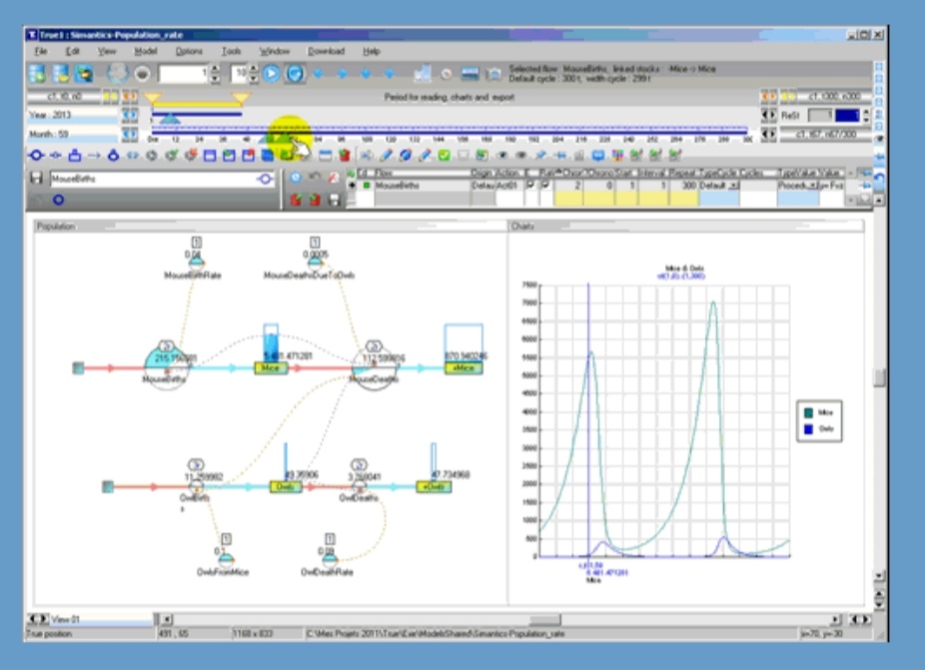Viewport: 925px width, 670px height.
Task: Click the Owls stock box in diagram
Action: coord(286,486)
